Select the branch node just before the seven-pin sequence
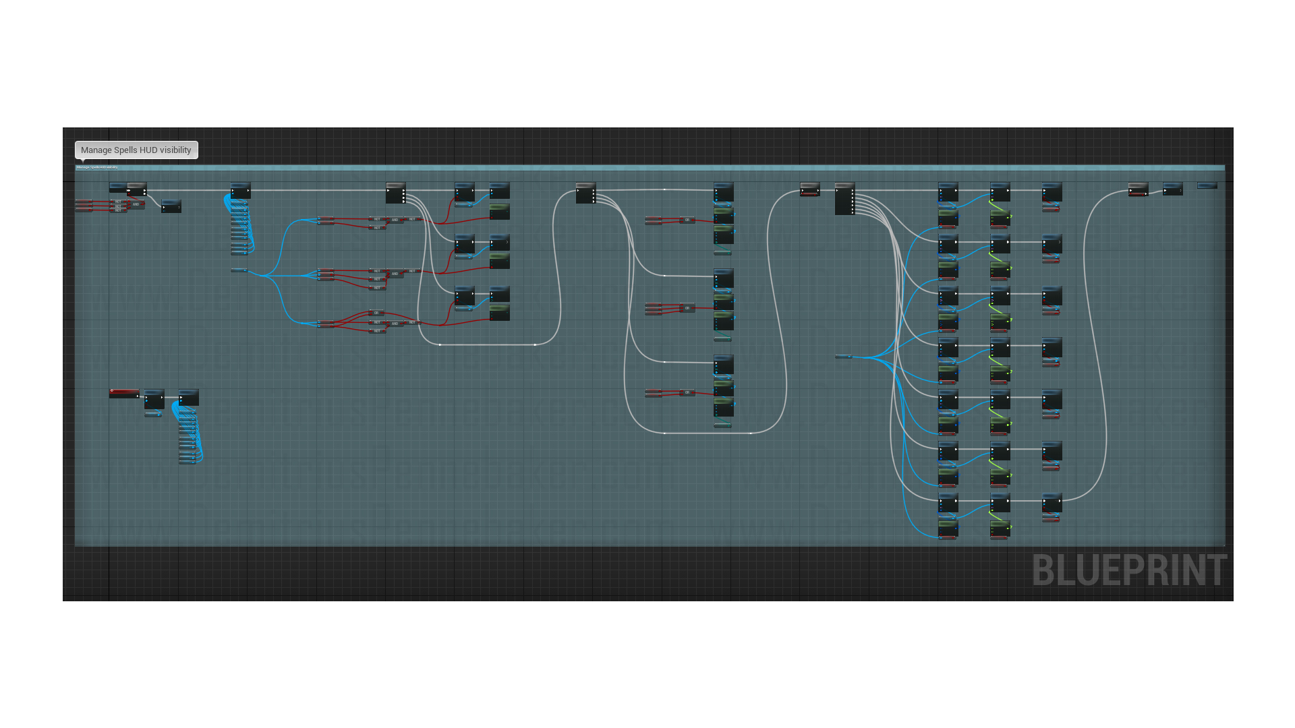The image size is (1295, 728). pos(810,189)
